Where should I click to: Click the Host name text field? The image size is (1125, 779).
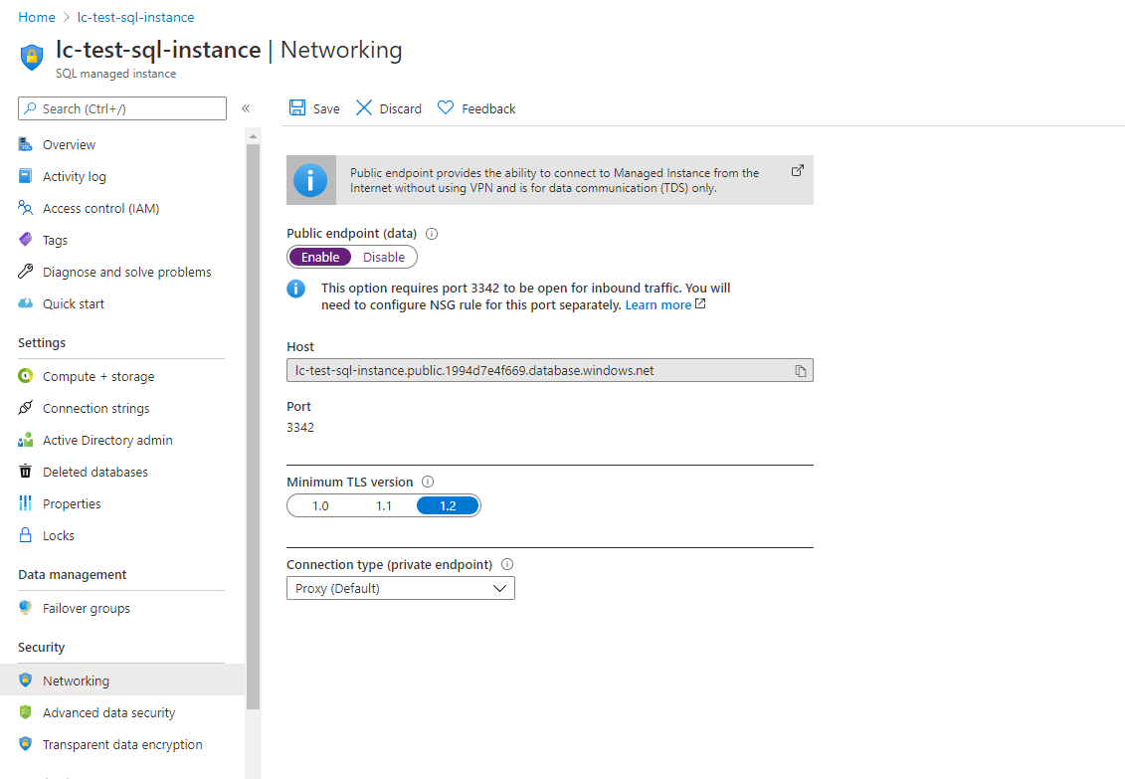coord(550,370)
